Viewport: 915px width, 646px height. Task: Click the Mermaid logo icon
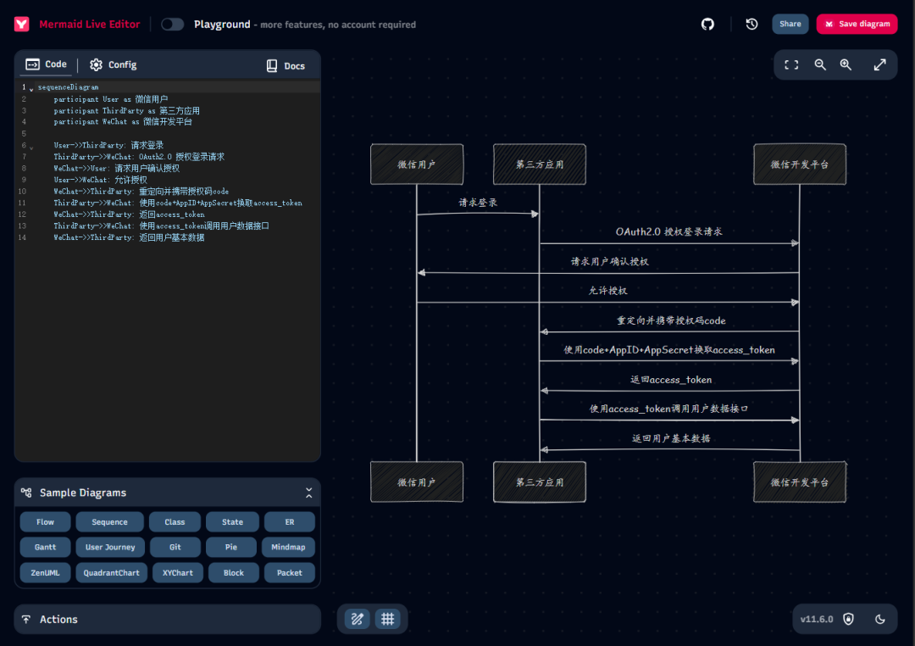pos(22,25)
